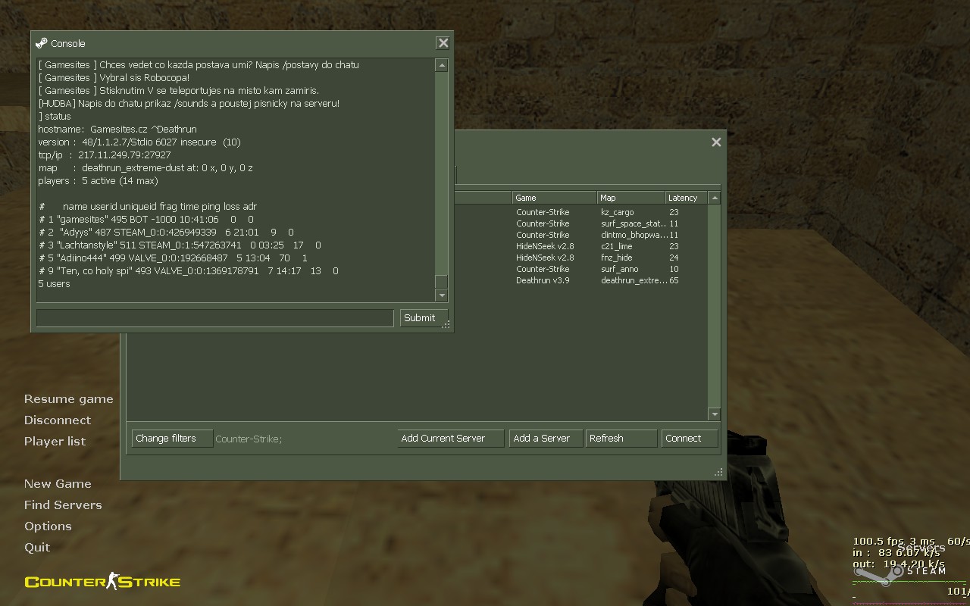Select the clintmo_bhopwa server row

580,235
